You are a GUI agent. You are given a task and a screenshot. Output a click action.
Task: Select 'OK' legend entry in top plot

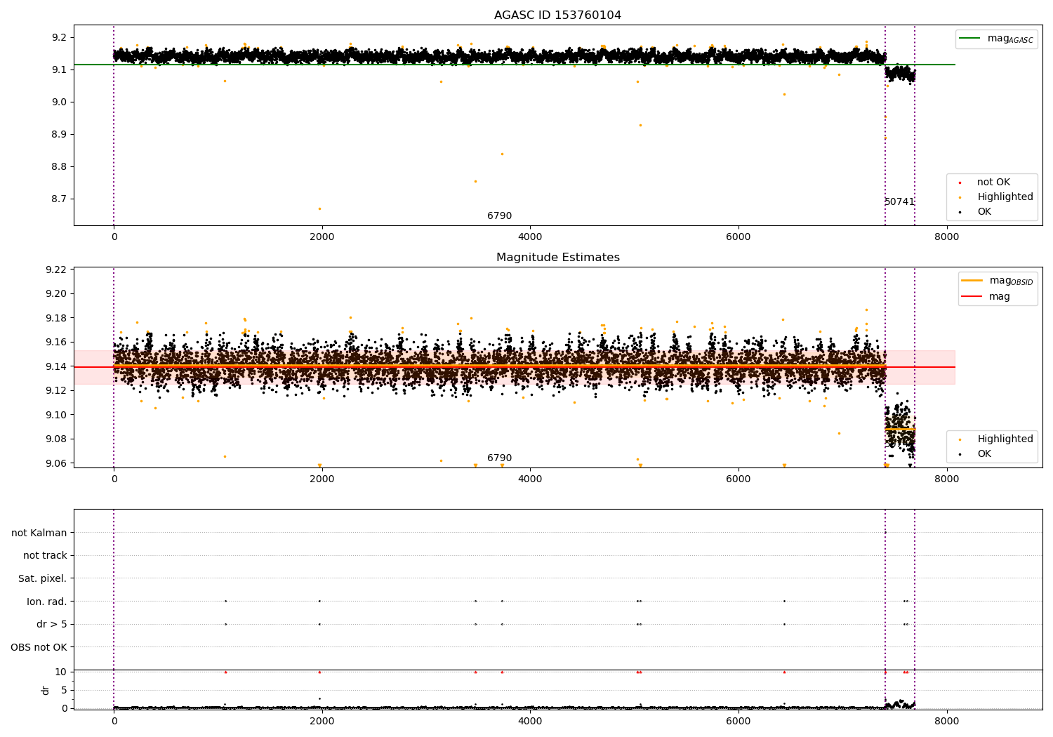pyautogui.click(x=984, y=212)
